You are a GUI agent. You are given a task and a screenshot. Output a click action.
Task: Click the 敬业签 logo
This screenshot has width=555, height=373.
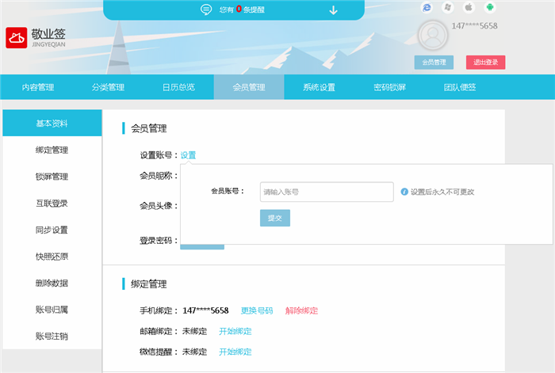pyautogui.click(x=36, y=38)
